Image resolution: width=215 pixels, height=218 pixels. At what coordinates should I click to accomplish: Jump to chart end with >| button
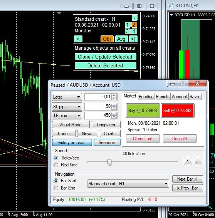pyautogui.click(x=133, y=39)
